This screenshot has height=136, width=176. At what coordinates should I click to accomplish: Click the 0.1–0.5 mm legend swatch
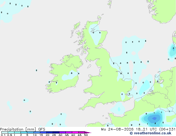pos(5,132)
